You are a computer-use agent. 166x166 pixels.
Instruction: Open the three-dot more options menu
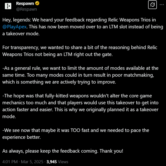(x=162, y=5)
